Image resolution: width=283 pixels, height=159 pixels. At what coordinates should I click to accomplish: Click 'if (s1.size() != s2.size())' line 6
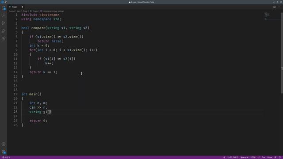56,37
